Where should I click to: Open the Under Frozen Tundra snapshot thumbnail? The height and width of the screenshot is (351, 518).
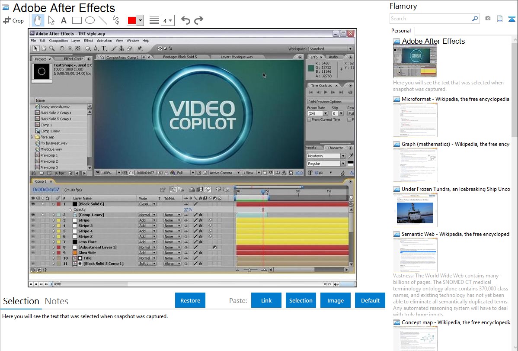pyautogui.click(x=415, y=210)
